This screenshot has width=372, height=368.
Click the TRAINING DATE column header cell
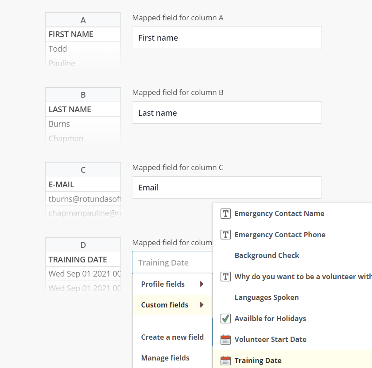(83, 259)
